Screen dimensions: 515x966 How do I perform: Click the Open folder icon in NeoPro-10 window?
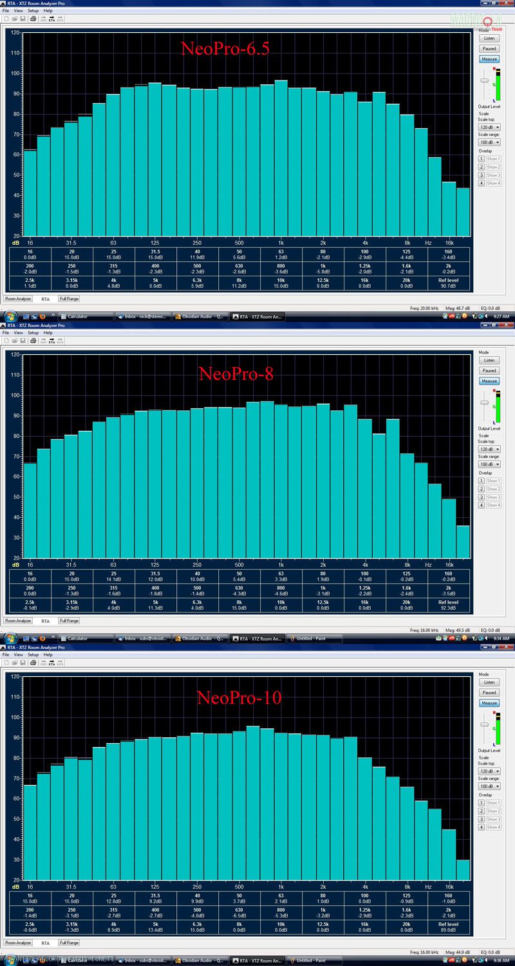coord(15,663)
